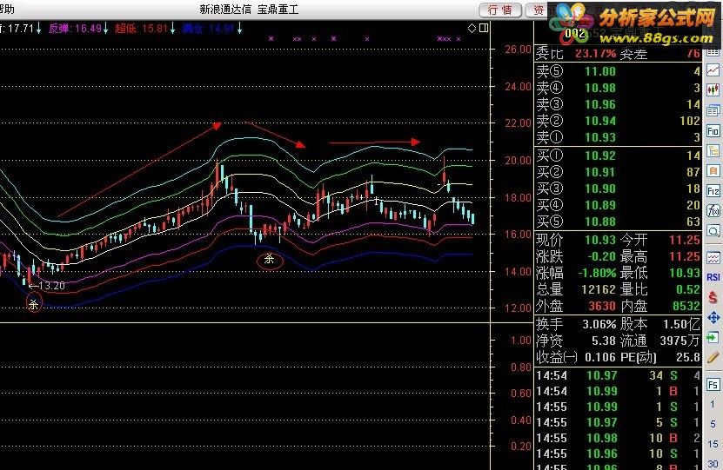Click the red dollar S icon
723x470 pixels.
tap(713, 297)
